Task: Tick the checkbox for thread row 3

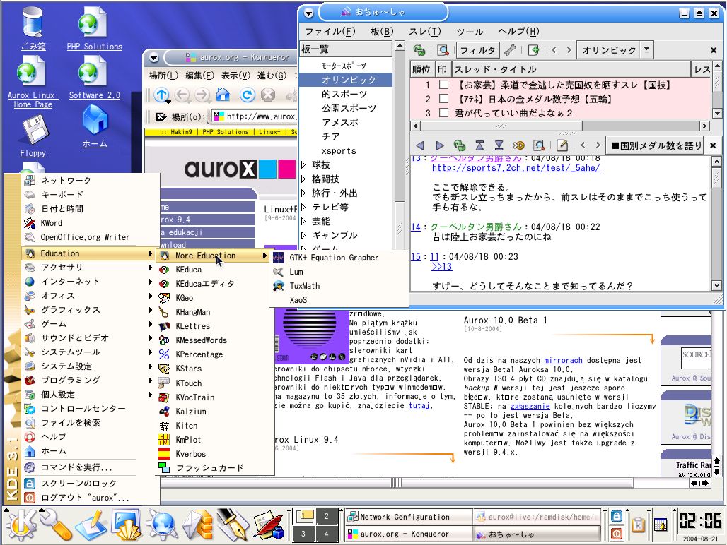Action: coord(443,112)
